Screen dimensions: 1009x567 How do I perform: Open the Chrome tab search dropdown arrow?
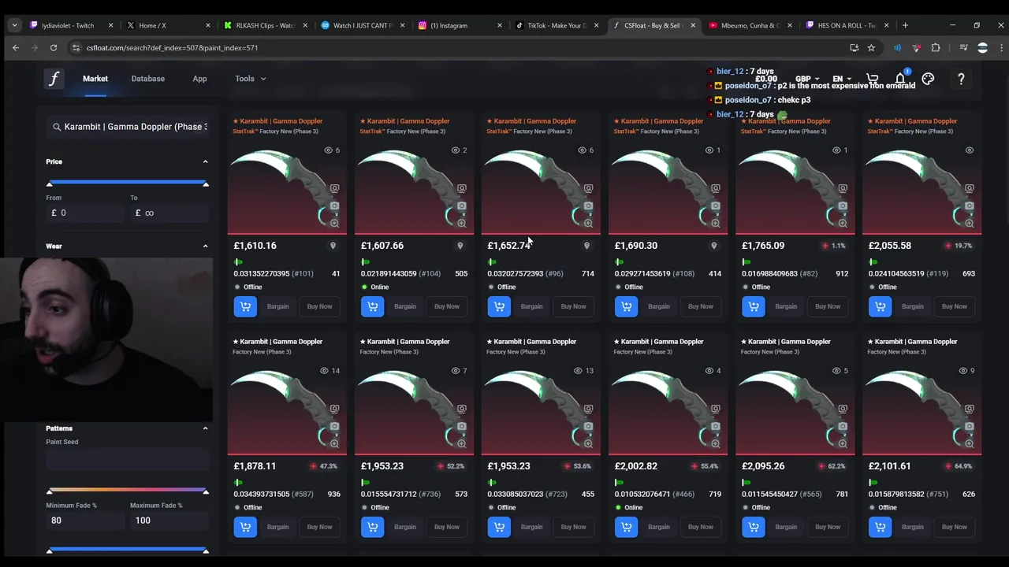(x=14, y=25)
